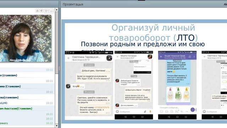The image size is (227, 128).
Task: Select chat name "нина (Станкевич)"
Action: [10, 86]
